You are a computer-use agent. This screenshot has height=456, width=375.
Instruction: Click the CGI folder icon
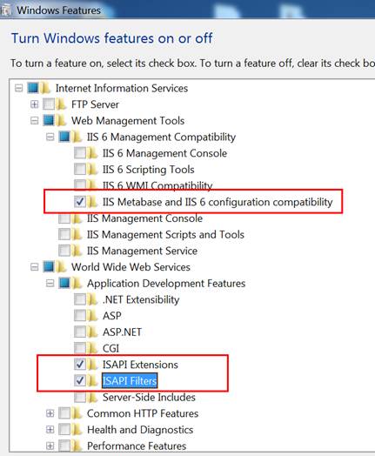pos(93,348)
